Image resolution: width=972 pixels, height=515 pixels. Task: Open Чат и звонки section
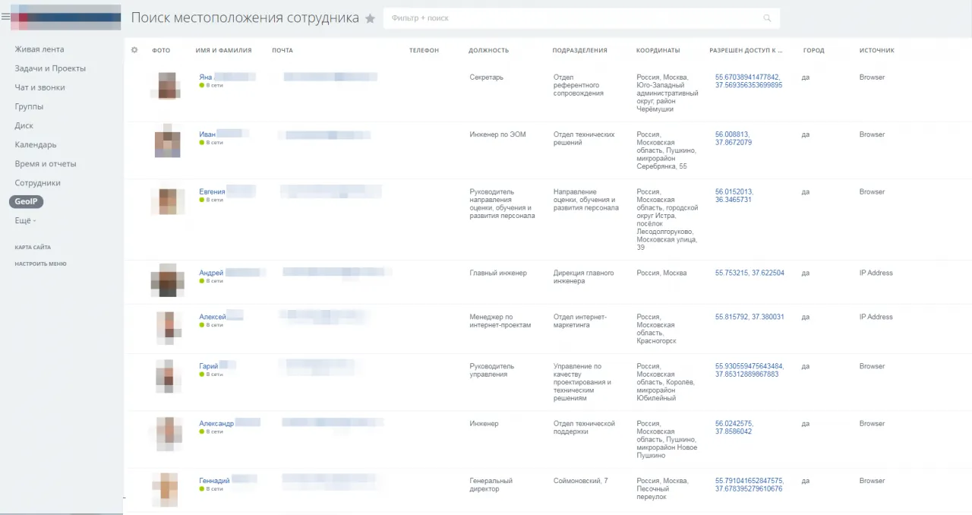pos(39,87)
